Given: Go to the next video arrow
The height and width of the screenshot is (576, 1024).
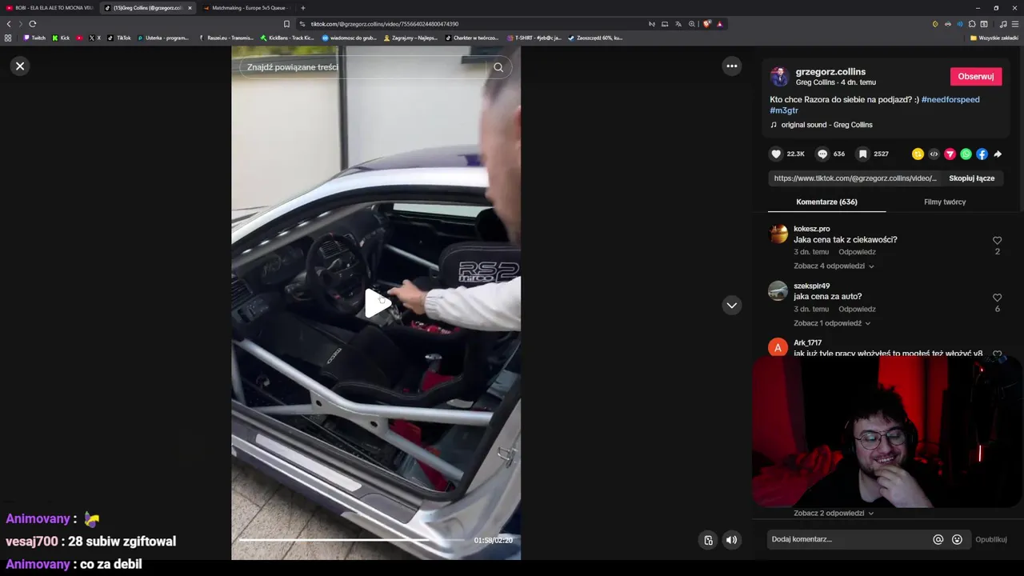Looking at the screenshot, I should click(732, 305).
